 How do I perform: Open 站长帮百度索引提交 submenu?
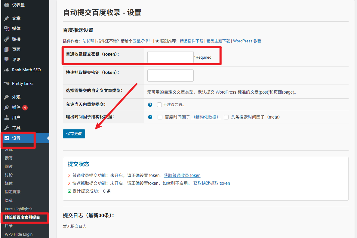pyautogui.click(x=22, y=217)
